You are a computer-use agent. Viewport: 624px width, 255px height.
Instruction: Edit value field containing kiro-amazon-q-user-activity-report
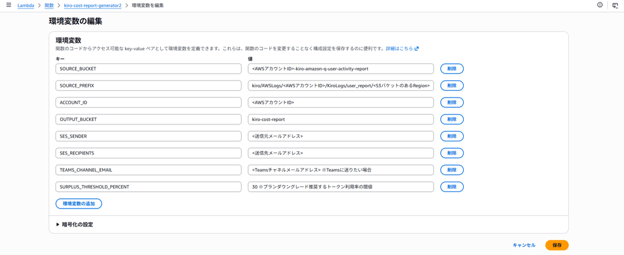[x=341, y=69]
